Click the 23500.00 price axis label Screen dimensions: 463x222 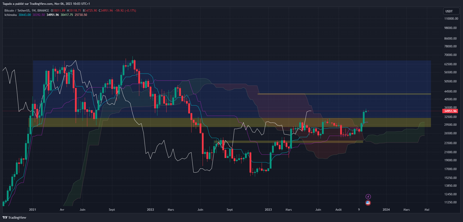coord(450,143)
